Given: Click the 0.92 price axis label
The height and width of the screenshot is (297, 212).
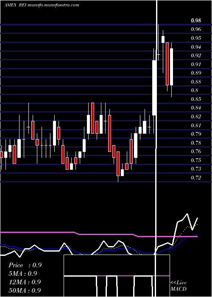Looking at the screenshot, I should [x=196, y=56].
